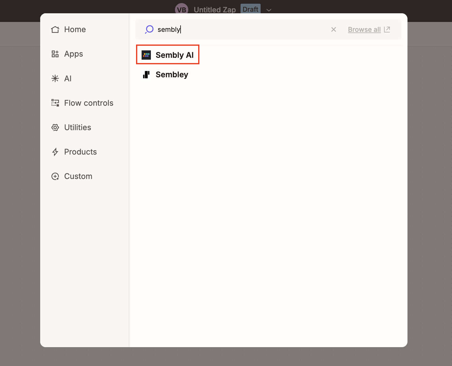The height and width of the screenshot is (366, 452).
Task: Open Flow controls category
Action: pos(82,103)
